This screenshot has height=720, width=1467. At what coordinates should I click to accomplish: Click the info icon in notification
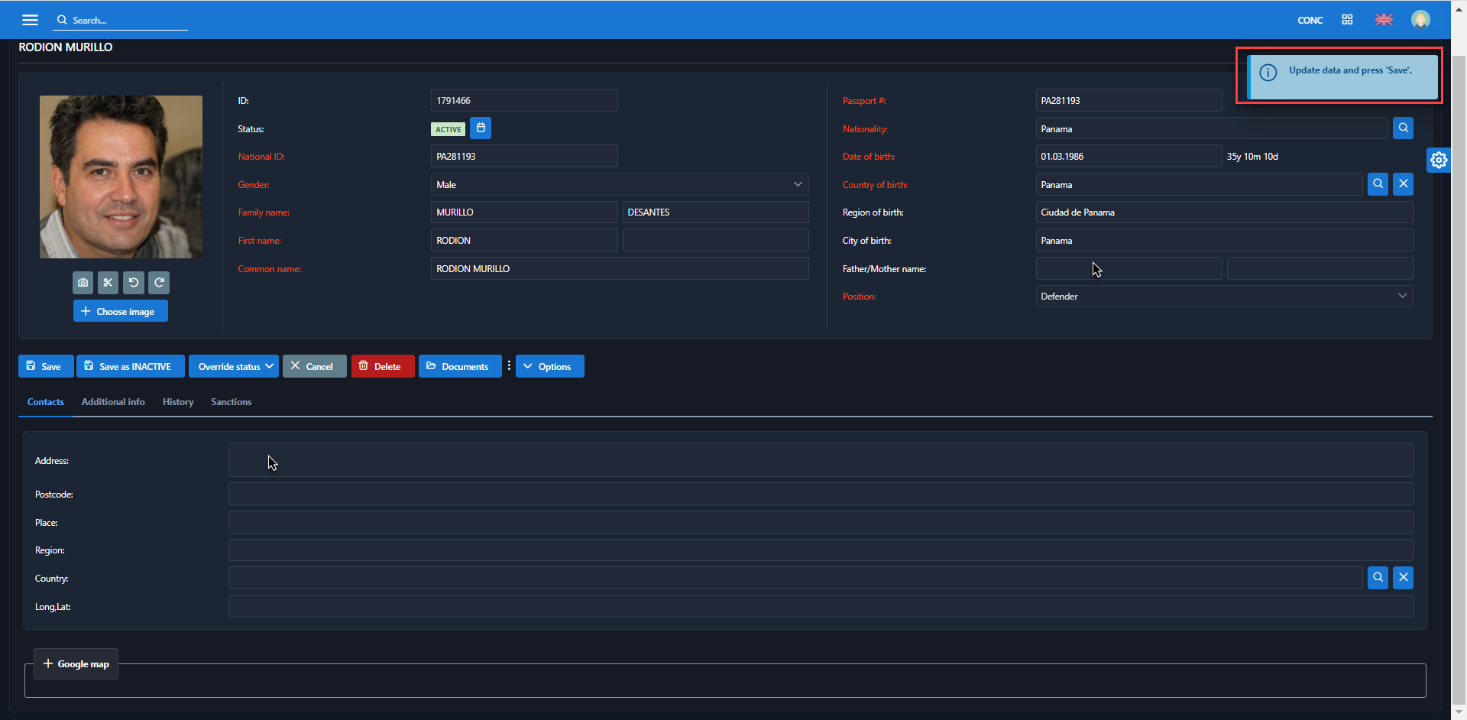(x=1268, y=73)
